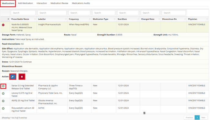Open the Add Medication tab

point(25,3)
